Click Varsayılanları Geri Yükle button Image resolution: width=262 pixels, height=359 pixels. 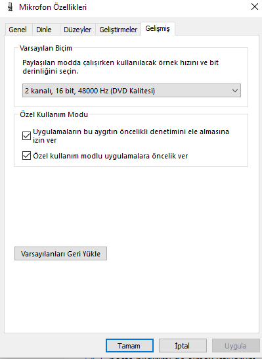60,253
